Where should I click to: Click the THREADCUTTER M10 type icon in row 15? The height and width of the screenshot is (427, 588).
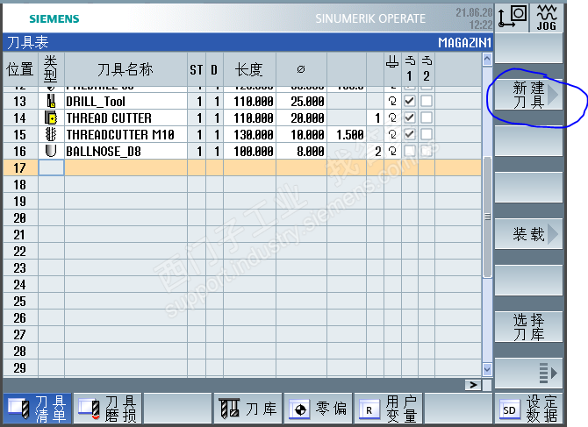51,134
